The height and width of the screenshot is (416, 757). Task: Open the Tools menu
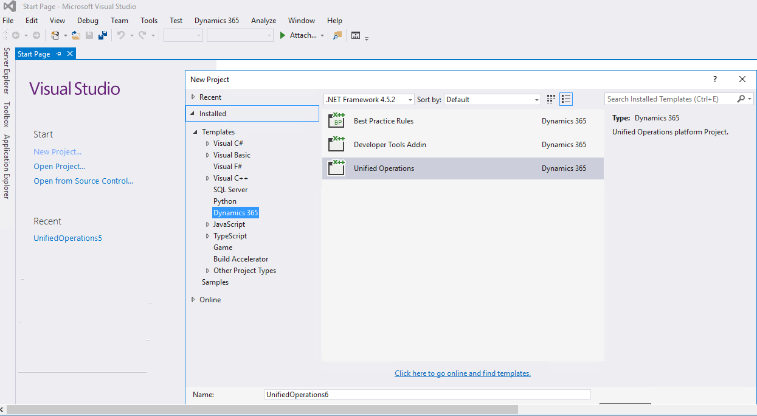tap(149, 20)
